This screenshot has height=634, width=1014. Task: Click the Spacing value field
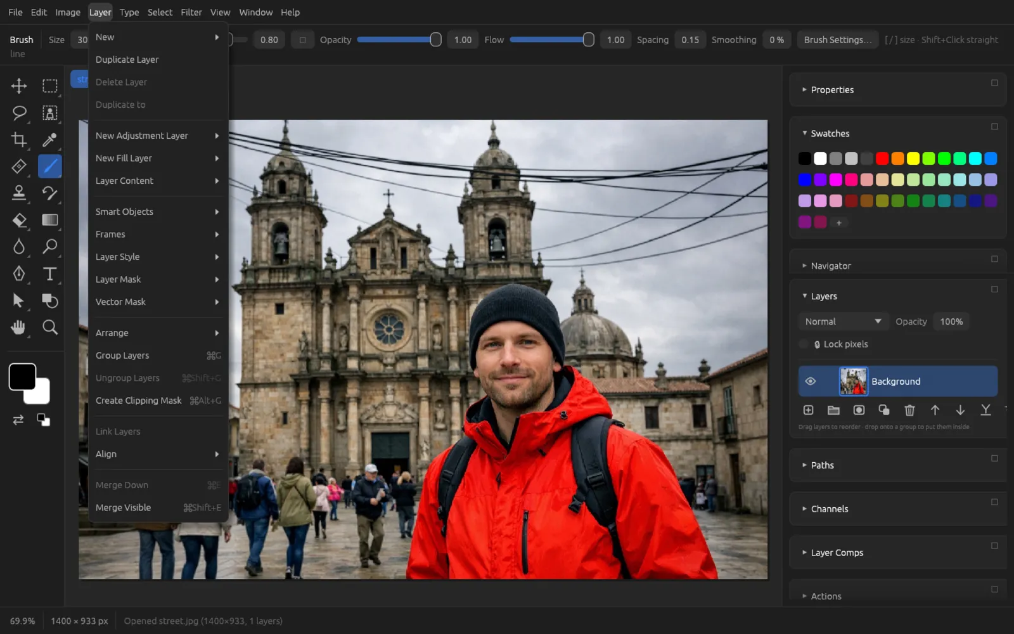690,40
